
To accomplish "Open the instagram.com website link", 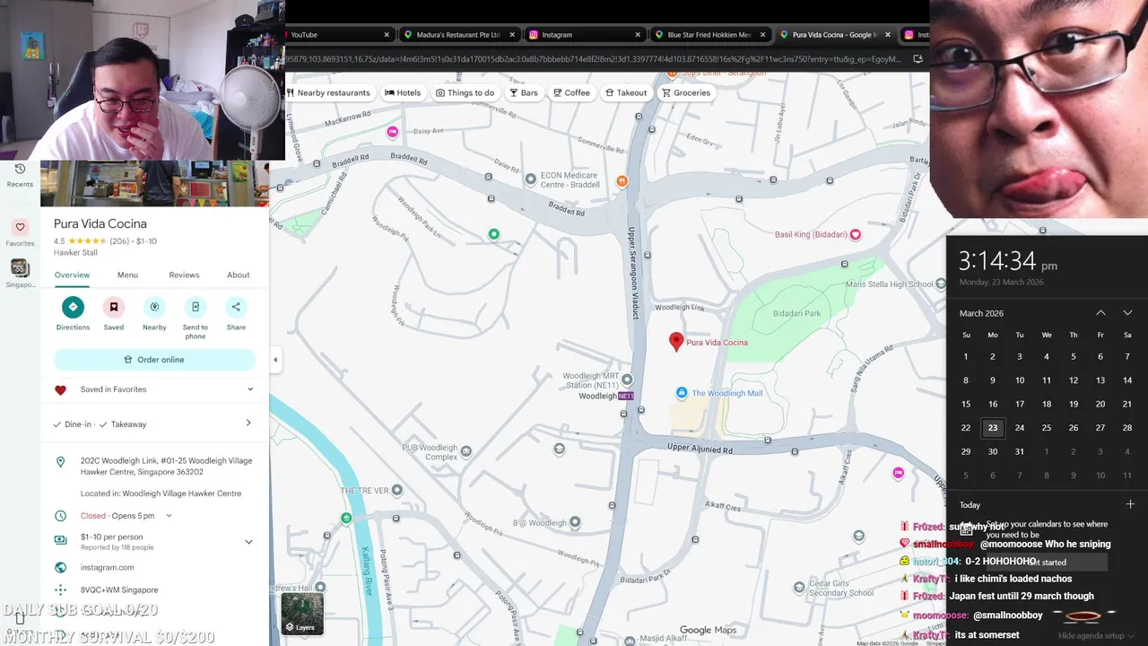I will pos(107,567).
